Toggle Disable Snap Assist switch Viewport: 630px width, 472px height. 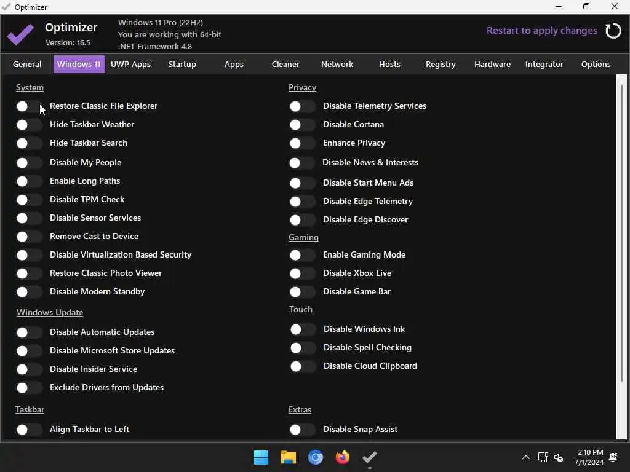(x=302, y=430)
